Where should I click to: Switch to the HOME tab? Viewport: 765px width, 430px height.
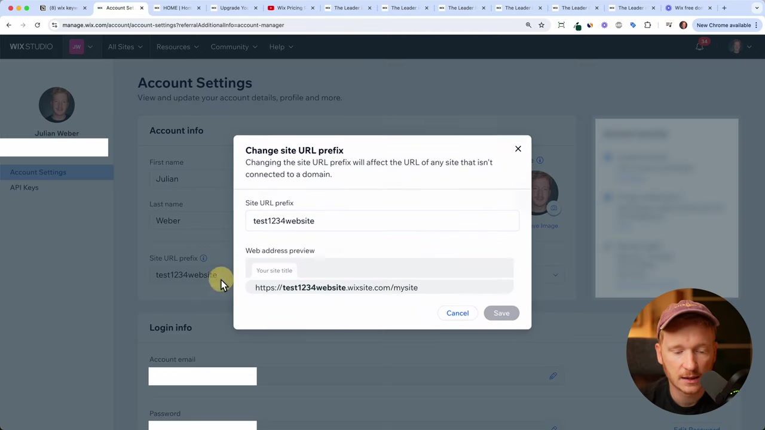[178, 8]
